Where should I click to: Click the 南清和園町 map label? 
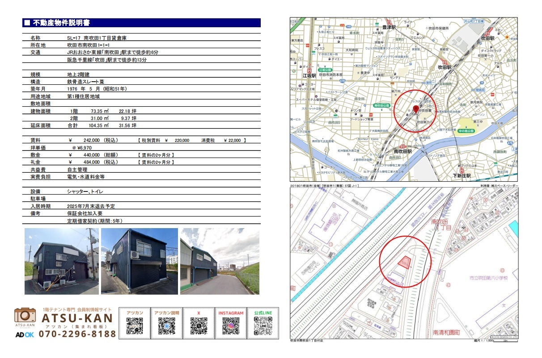[446, 333]
